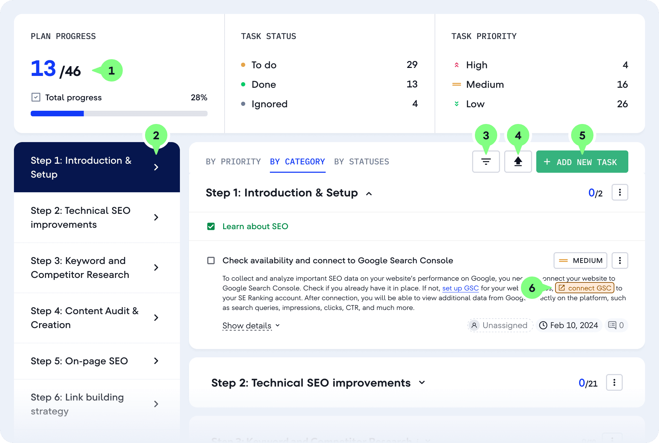Click the High priority row
This screenshot has height=443, width=659.
[x=540, y=65]
